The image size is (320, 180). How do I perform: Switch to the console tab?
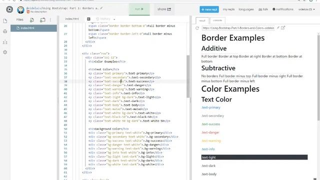pyautogui.click(x=217, y=20)
